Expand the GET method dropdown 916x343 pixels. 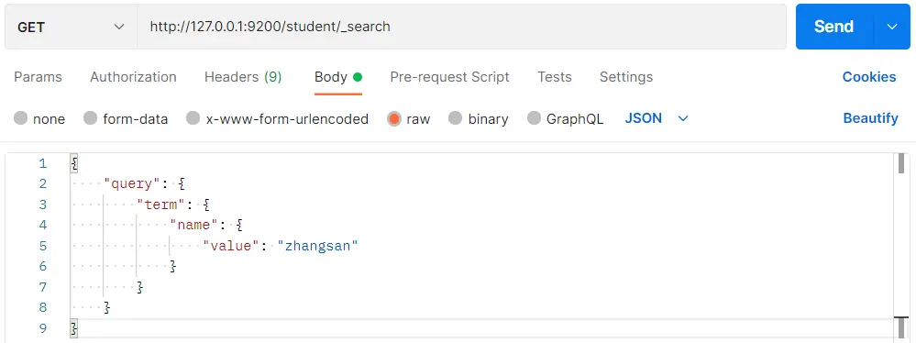pyautogui.click(x=71, y=27)
